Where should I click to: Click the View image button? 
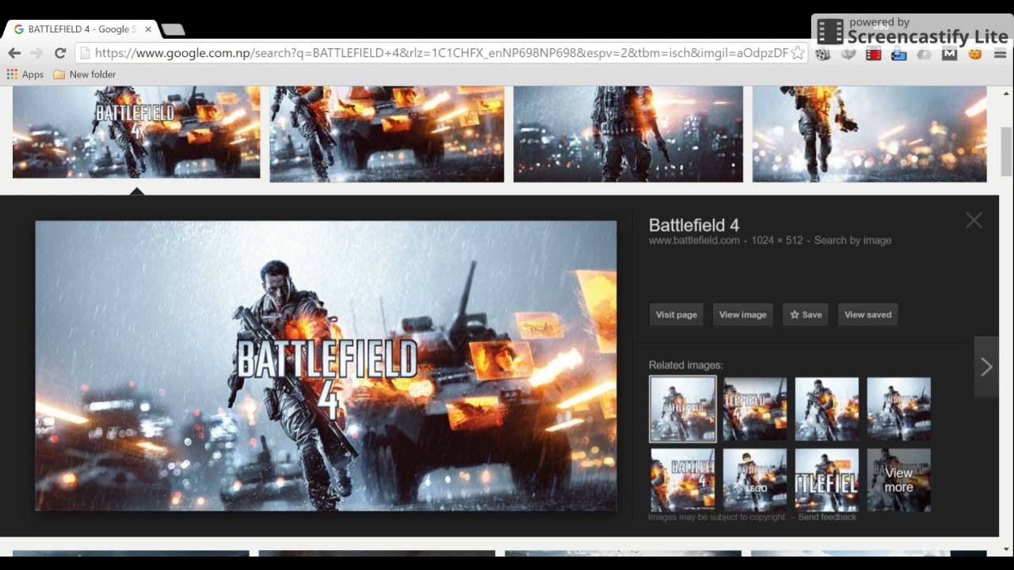[743, 314]
